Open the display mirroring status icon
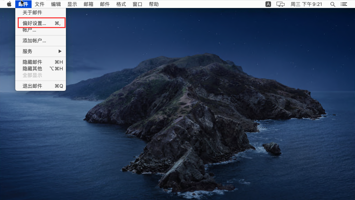Viewport: 355px width, 200px height. point(280,4)
